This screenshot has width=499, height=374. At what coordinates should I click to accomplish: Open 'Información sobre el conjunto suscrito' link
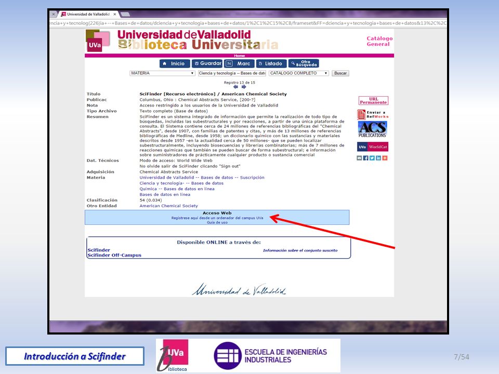point(300,250)
